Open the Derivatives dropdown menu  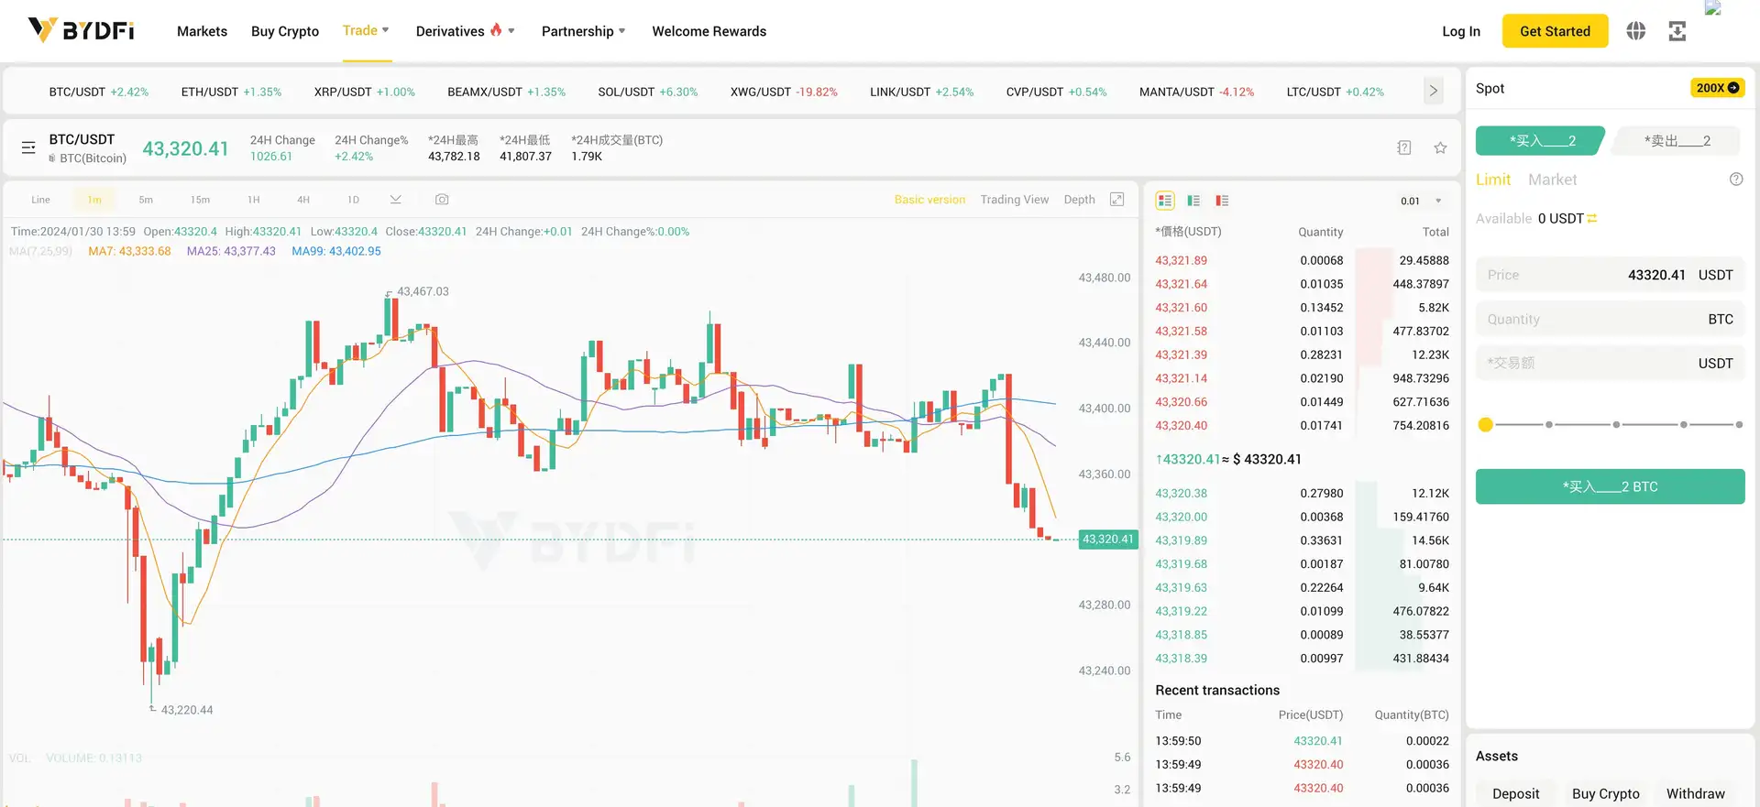465,31
